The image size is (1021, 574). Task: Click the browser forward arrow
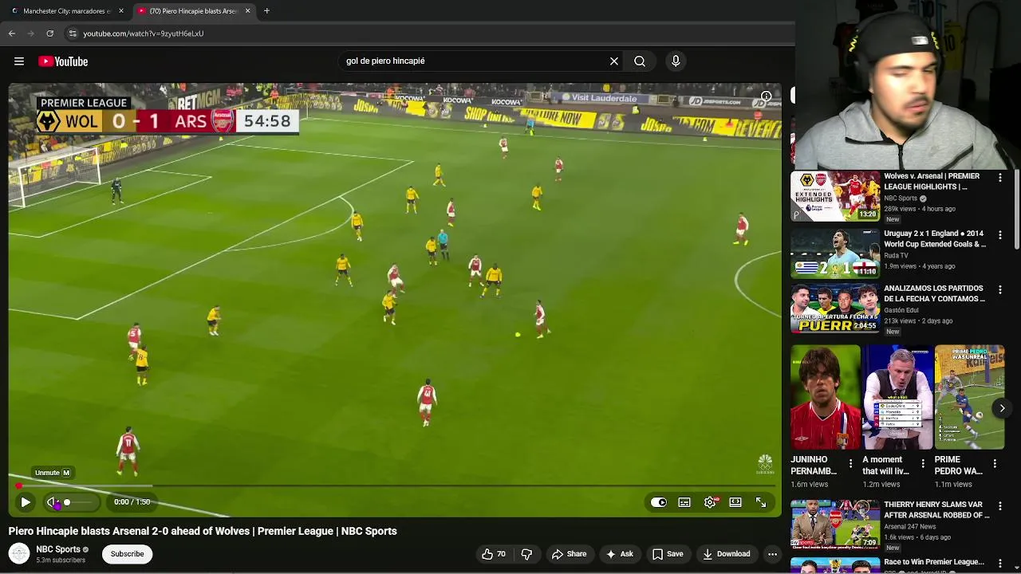coord(31,33)
